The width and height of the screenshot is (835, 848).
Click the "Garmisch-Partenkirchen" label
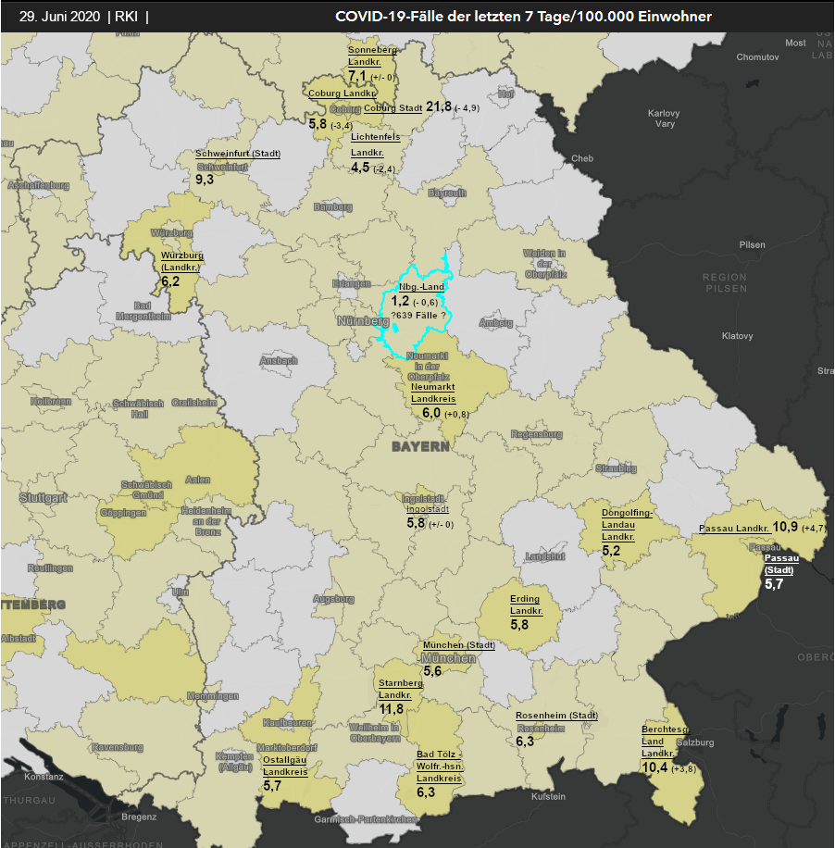366,819
